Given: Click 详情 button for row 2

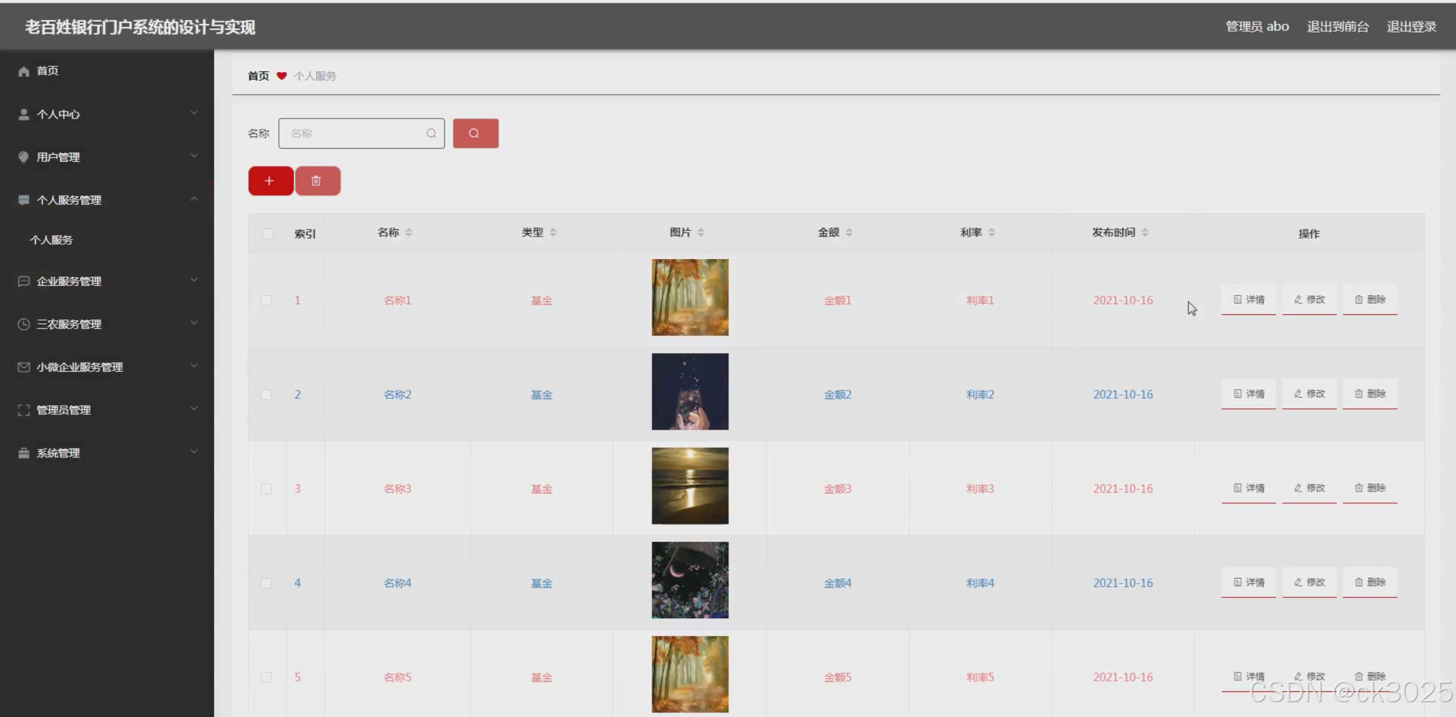Looking at the screenshot, I should 1248,394.
